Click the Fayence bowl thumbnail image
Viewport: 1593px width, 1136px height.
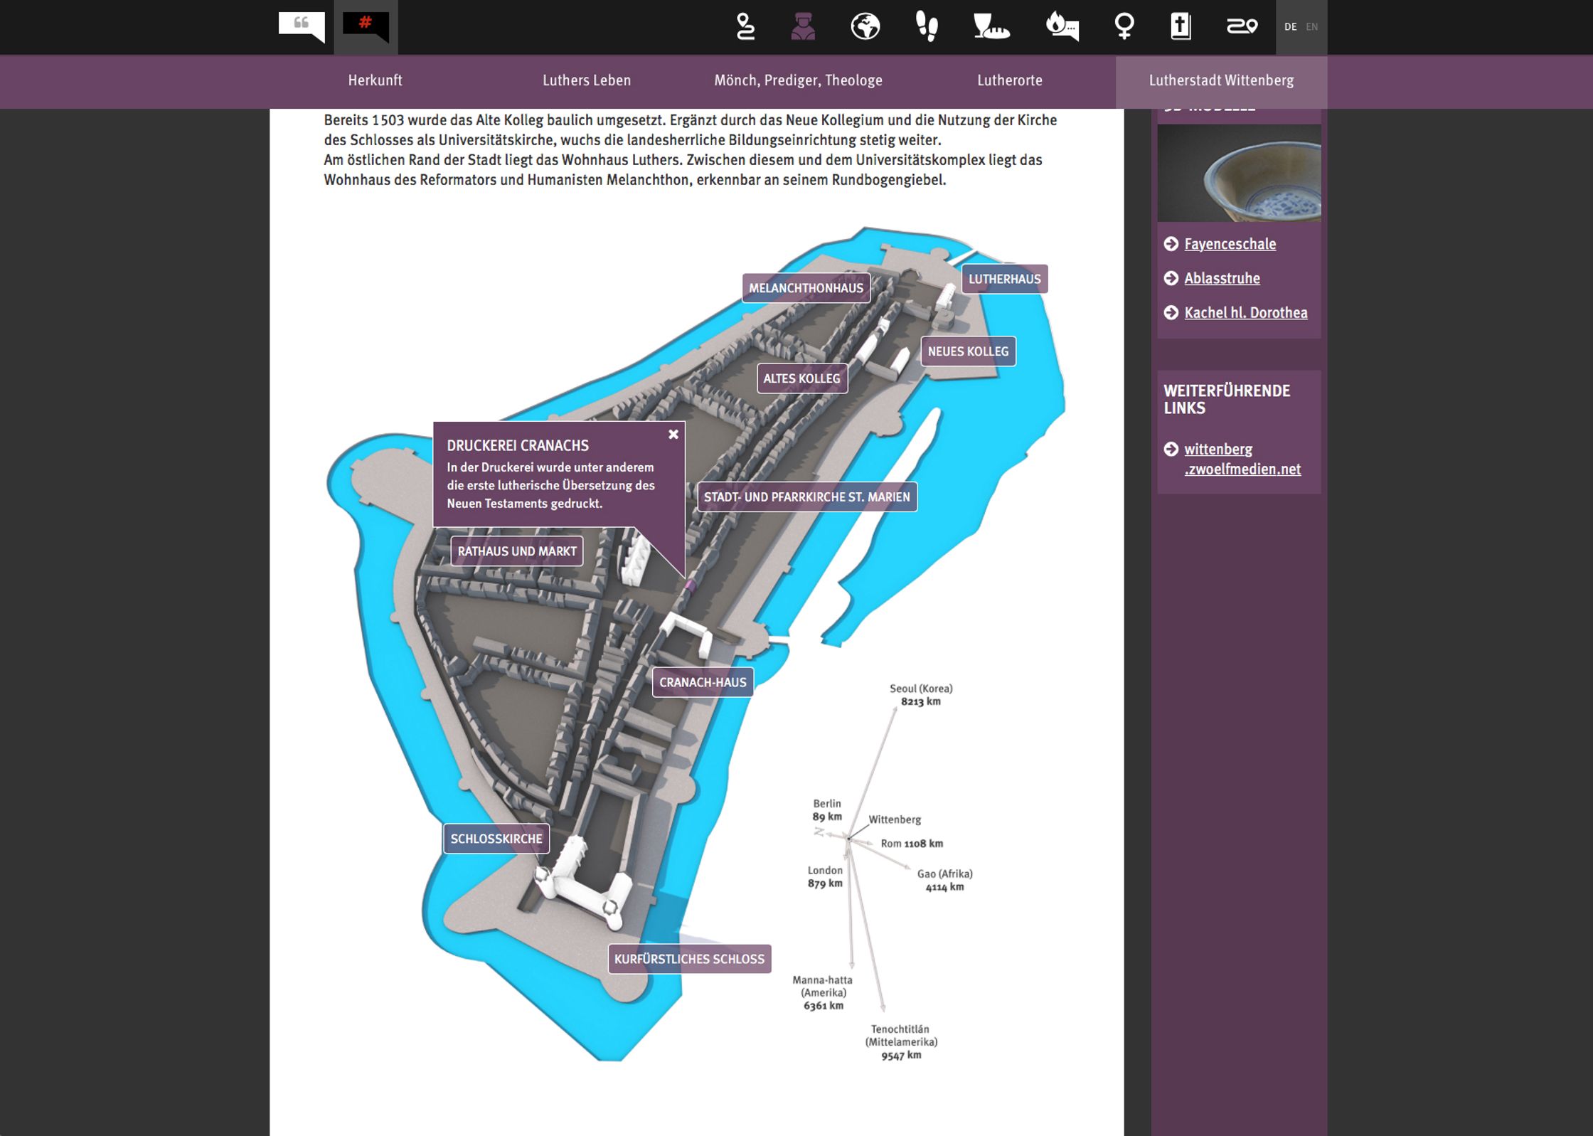pos(1239,173)
